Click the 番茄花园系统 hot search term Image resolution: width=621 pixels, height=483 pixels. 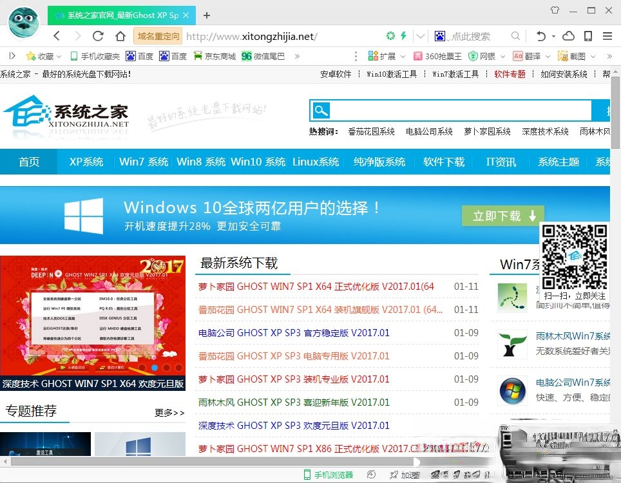coord(371,131)
